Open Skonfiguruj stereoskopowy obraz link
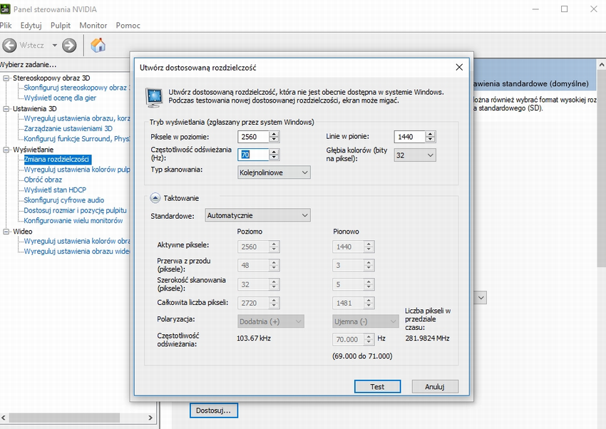 [76, 88]
